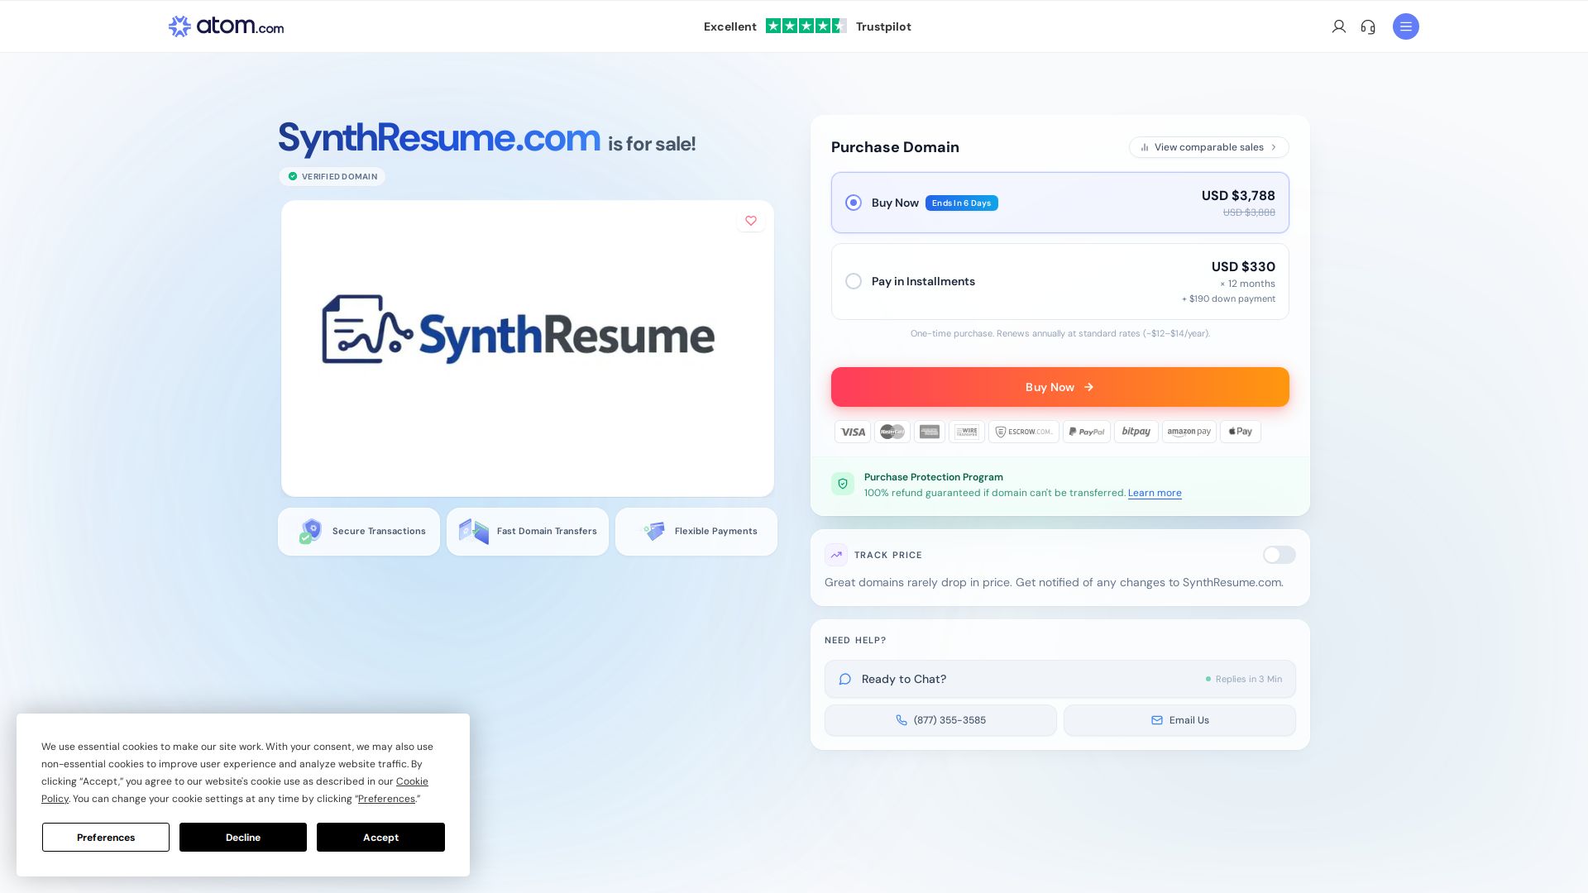Screen dimensions: 1588x893
Task: Click the Secure Transactions card
Action: click(359, 532)
